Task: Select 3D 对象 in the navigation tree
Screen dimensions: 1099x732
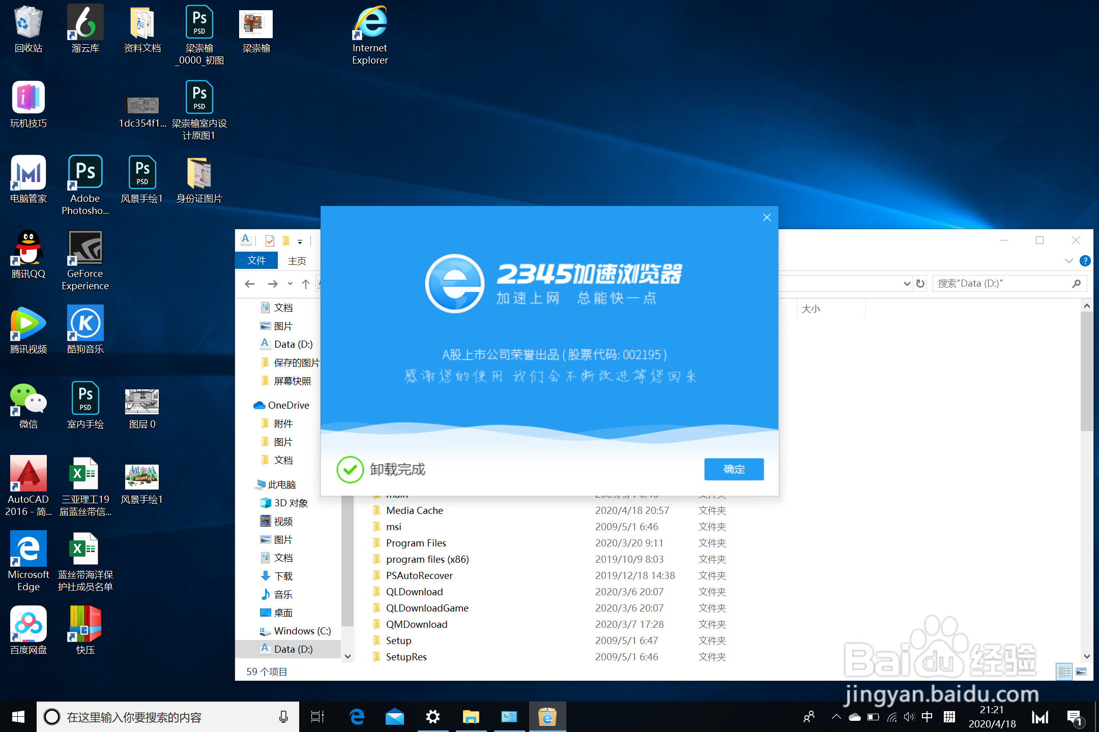Action: pos(291,503)
